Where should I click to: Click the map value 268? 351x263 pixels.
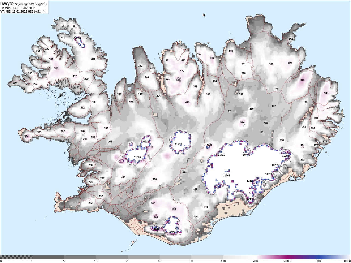click(90, 165)
